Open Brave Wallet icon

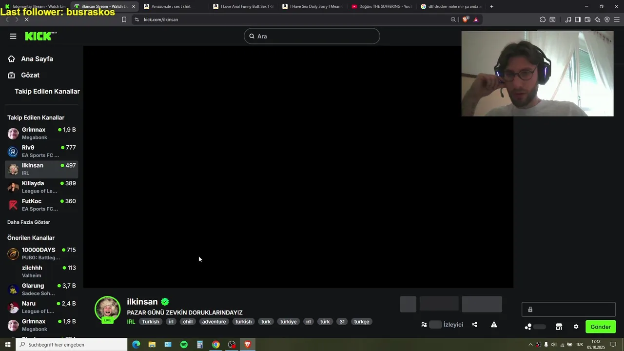(x=587, y=19)
